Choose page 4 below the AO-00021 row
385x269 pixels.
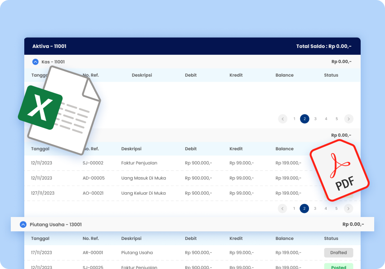326,208
